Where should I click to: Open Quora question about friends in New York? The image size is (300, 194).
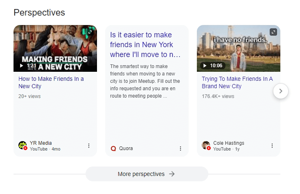[145, 45]
